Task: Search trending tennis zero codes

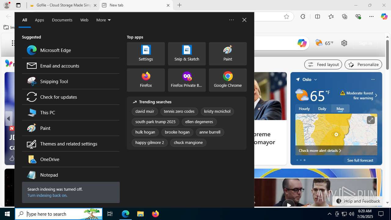Action: pos(179,112)
